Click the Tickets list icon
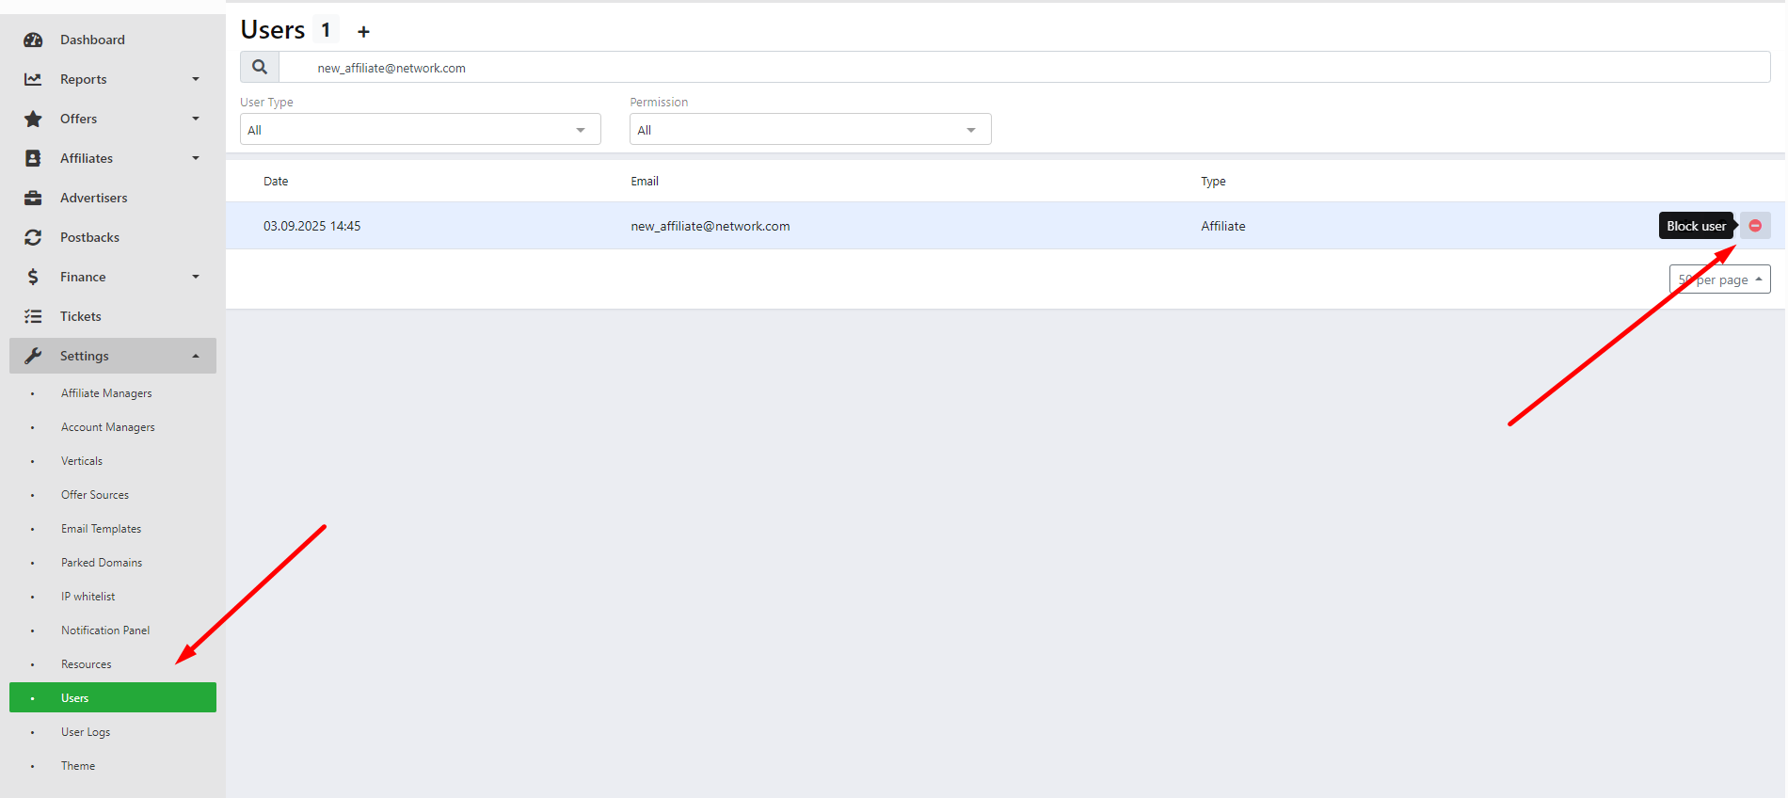The image size is (1788, 798). tap(33, 316)
